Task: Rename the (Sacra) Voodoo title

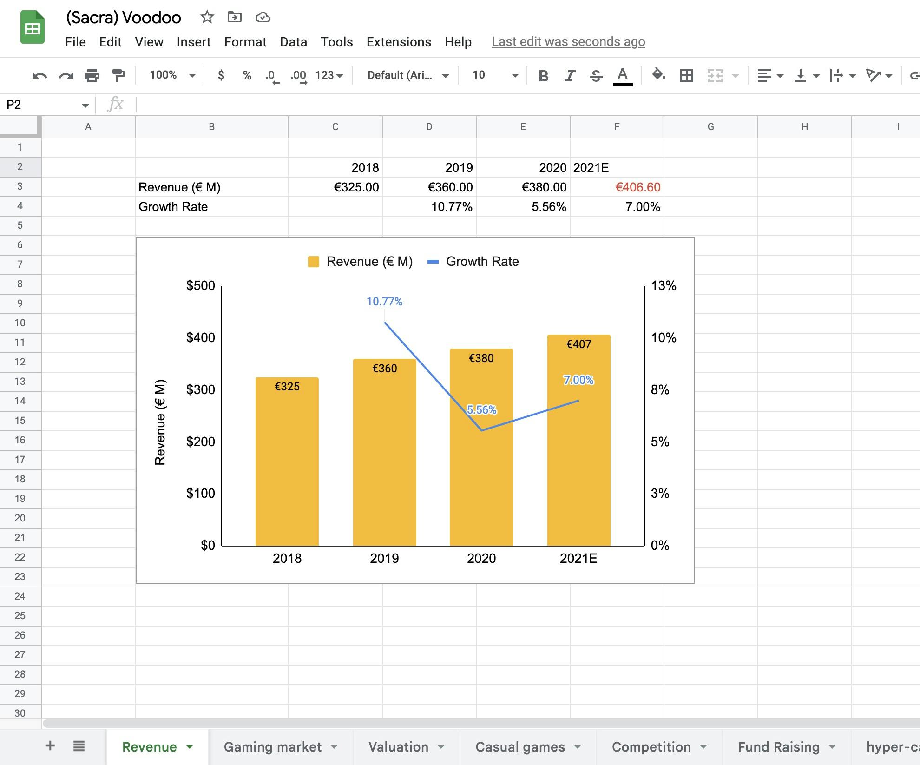Action: click(123, 18)
